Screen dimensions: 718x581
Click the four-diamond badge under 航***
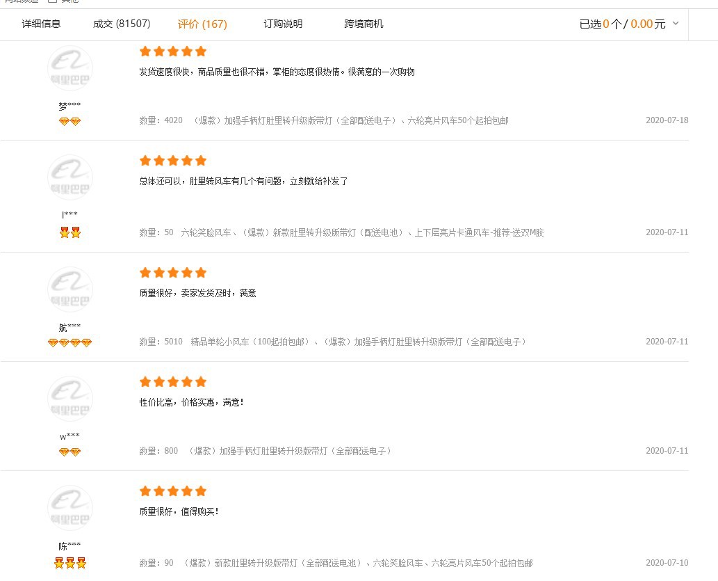click(70, 342)
